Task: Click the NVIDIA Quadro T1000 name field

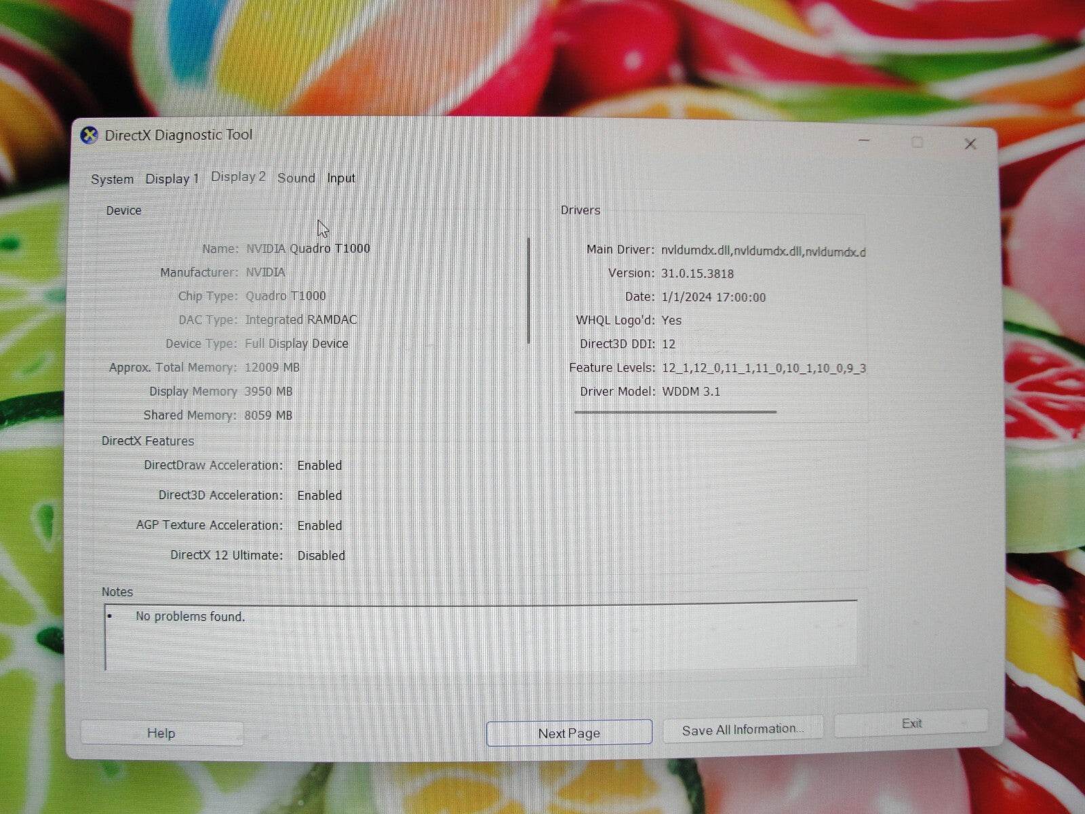Action: tap(309, 248)
